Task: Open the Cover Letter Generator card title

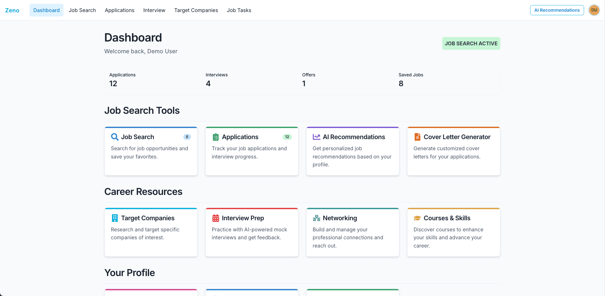Action: point(457,137)
